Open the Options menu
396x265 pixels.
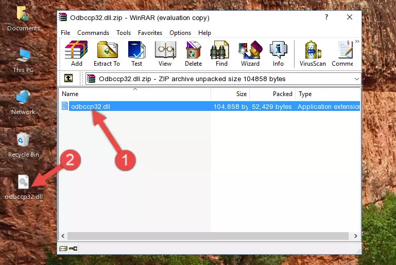click(x=180, y=33)
